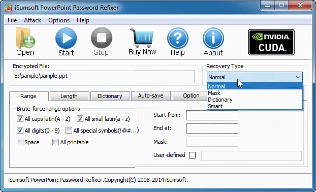Toggle All digits(0 - 9) checkbox

pos(20,131)
